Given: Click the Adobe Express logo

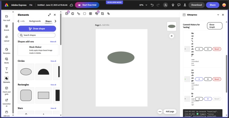Looking at the screenshot, I should click(x=7, y=5).
